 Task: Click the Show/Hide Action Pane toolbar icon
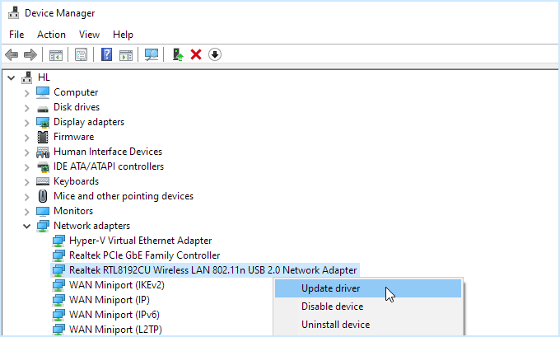(x=126, y=54)
